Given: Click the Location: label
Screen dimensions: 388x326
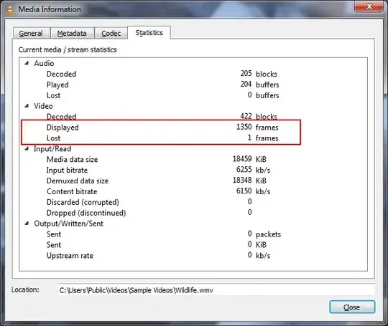Looking at the screenshot, I should click(x=25, y=289).
